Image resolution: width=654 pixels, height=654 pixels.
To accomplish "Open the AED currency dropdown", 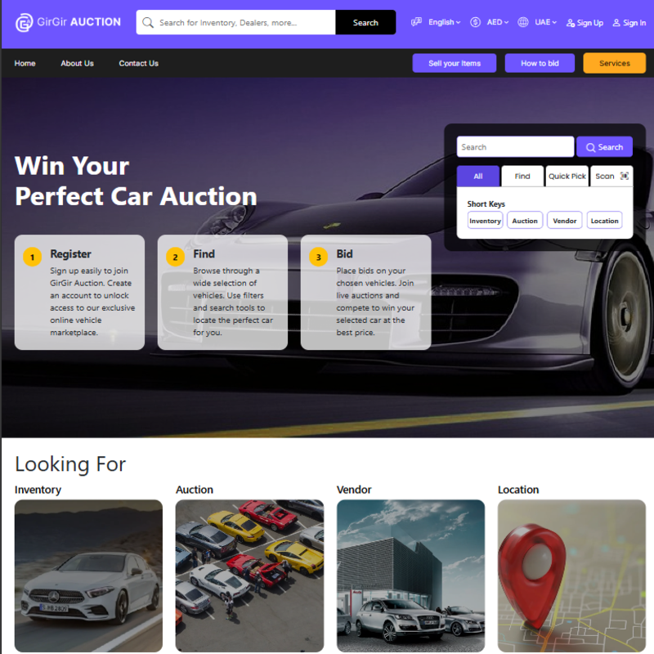I will pos(498,22).
